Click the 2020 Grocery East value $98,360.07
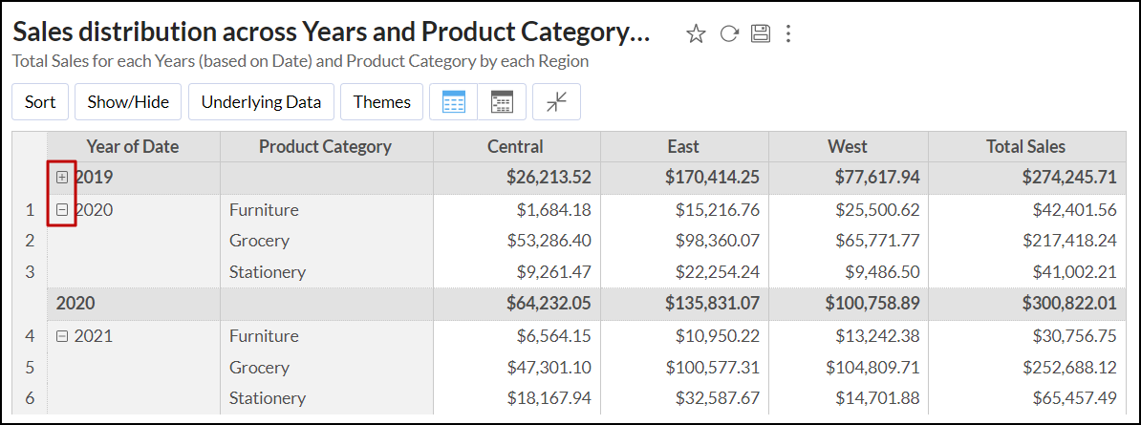The image size is (1141, 425). tap(713, 241)
